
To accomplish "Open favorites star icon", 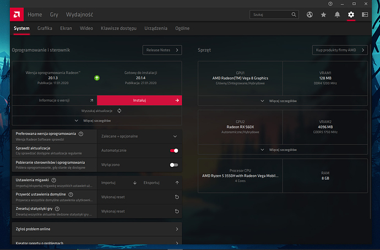I will [323, 14].
